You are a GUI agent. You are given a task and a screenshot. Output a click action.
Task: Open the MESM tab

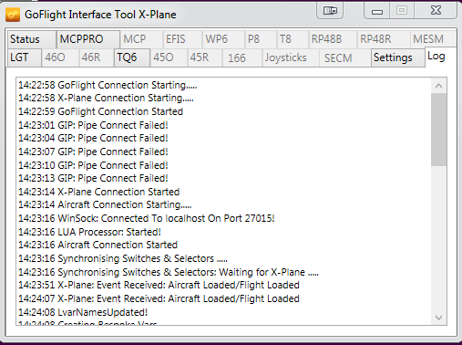433,39
